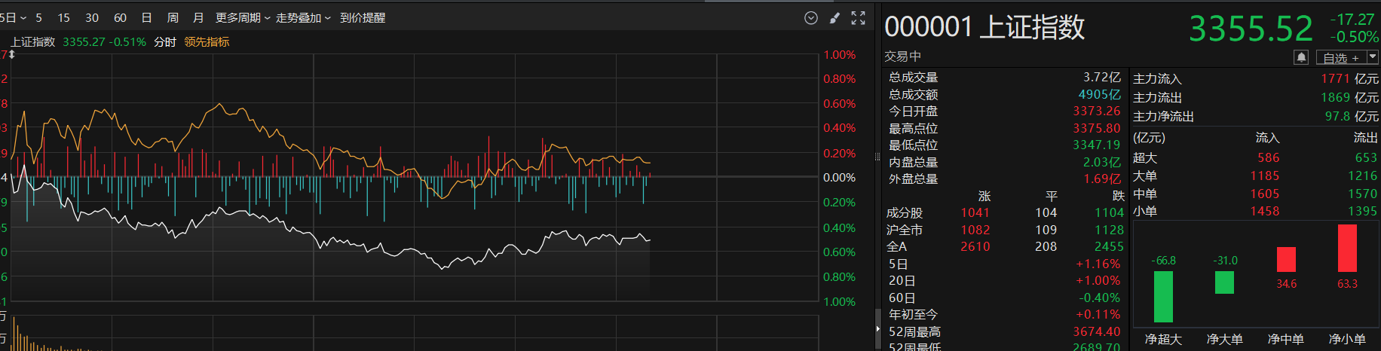The width and height of the screenshot is (1381, 351).
Task: Click the 领先指标 leading indicator label
Action: 207,42
